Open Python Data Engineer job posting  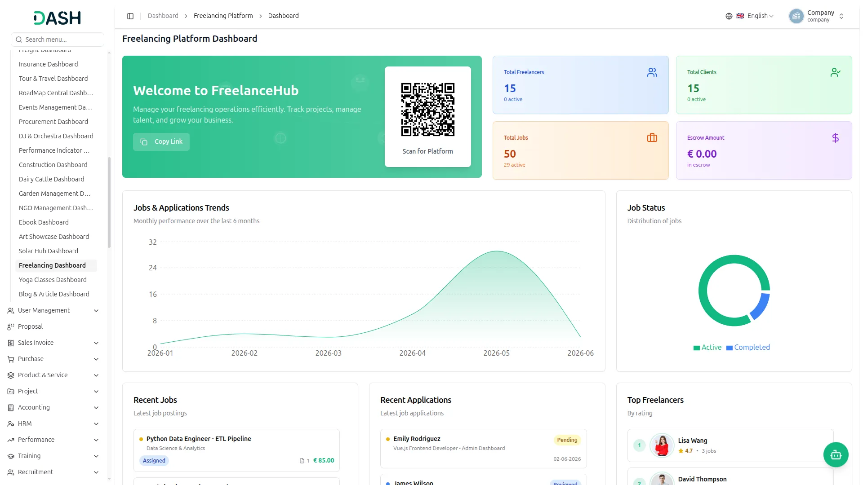tap(236, 450)
